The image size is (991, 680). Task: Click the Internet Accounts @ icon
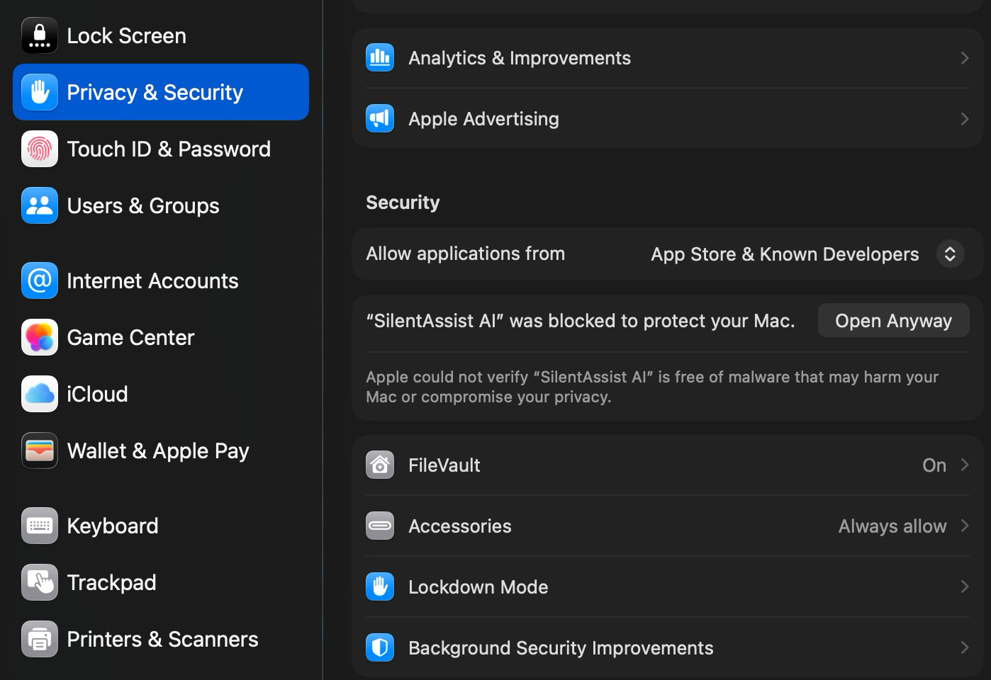coord(40,280)
